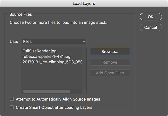Enable the Automatically Align Source Images checkbox
This screenshot has height=116, width=168.
point(12,99)
